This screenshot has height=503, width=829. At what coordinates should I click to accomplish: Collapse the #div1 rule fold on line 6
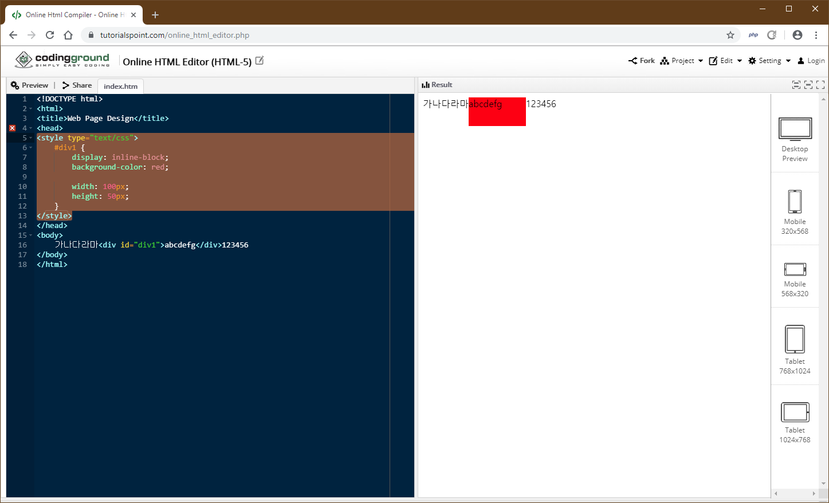point(31,148)
